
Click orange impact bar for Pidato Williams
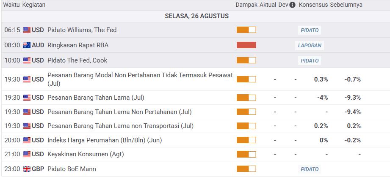[246, 30]
